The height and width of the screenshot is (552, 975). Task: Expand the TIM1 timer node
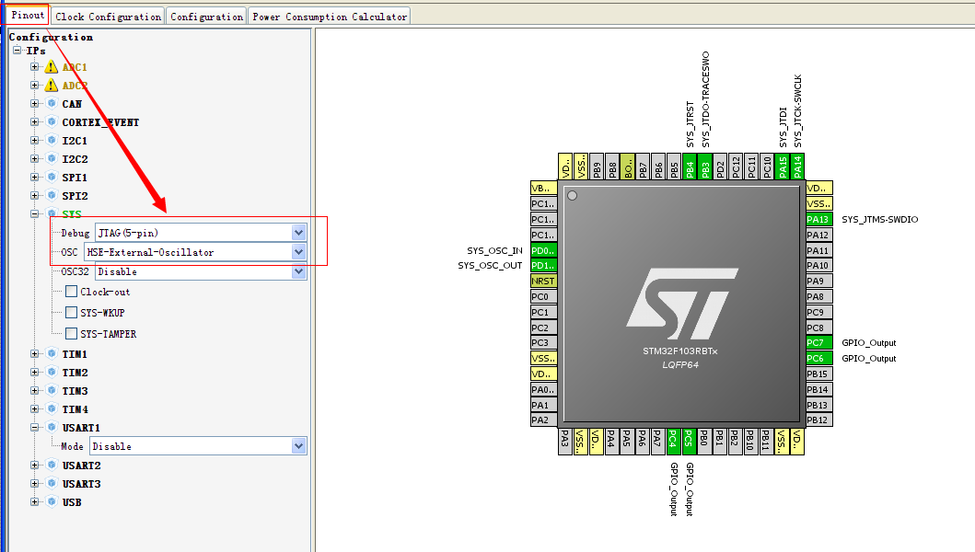(x=35, y=353)
